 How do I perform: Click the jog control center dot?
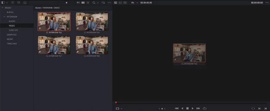pos(162,109)
